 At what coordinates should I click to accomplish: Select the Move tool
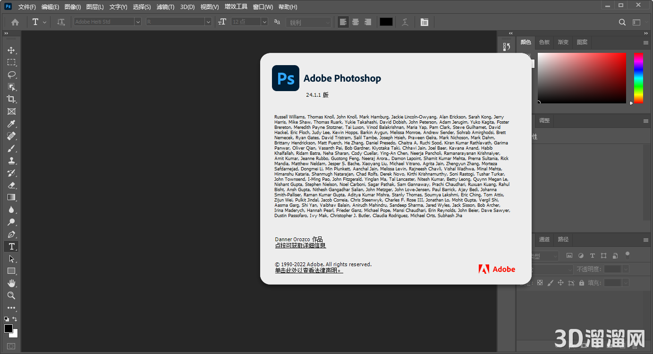11,50
